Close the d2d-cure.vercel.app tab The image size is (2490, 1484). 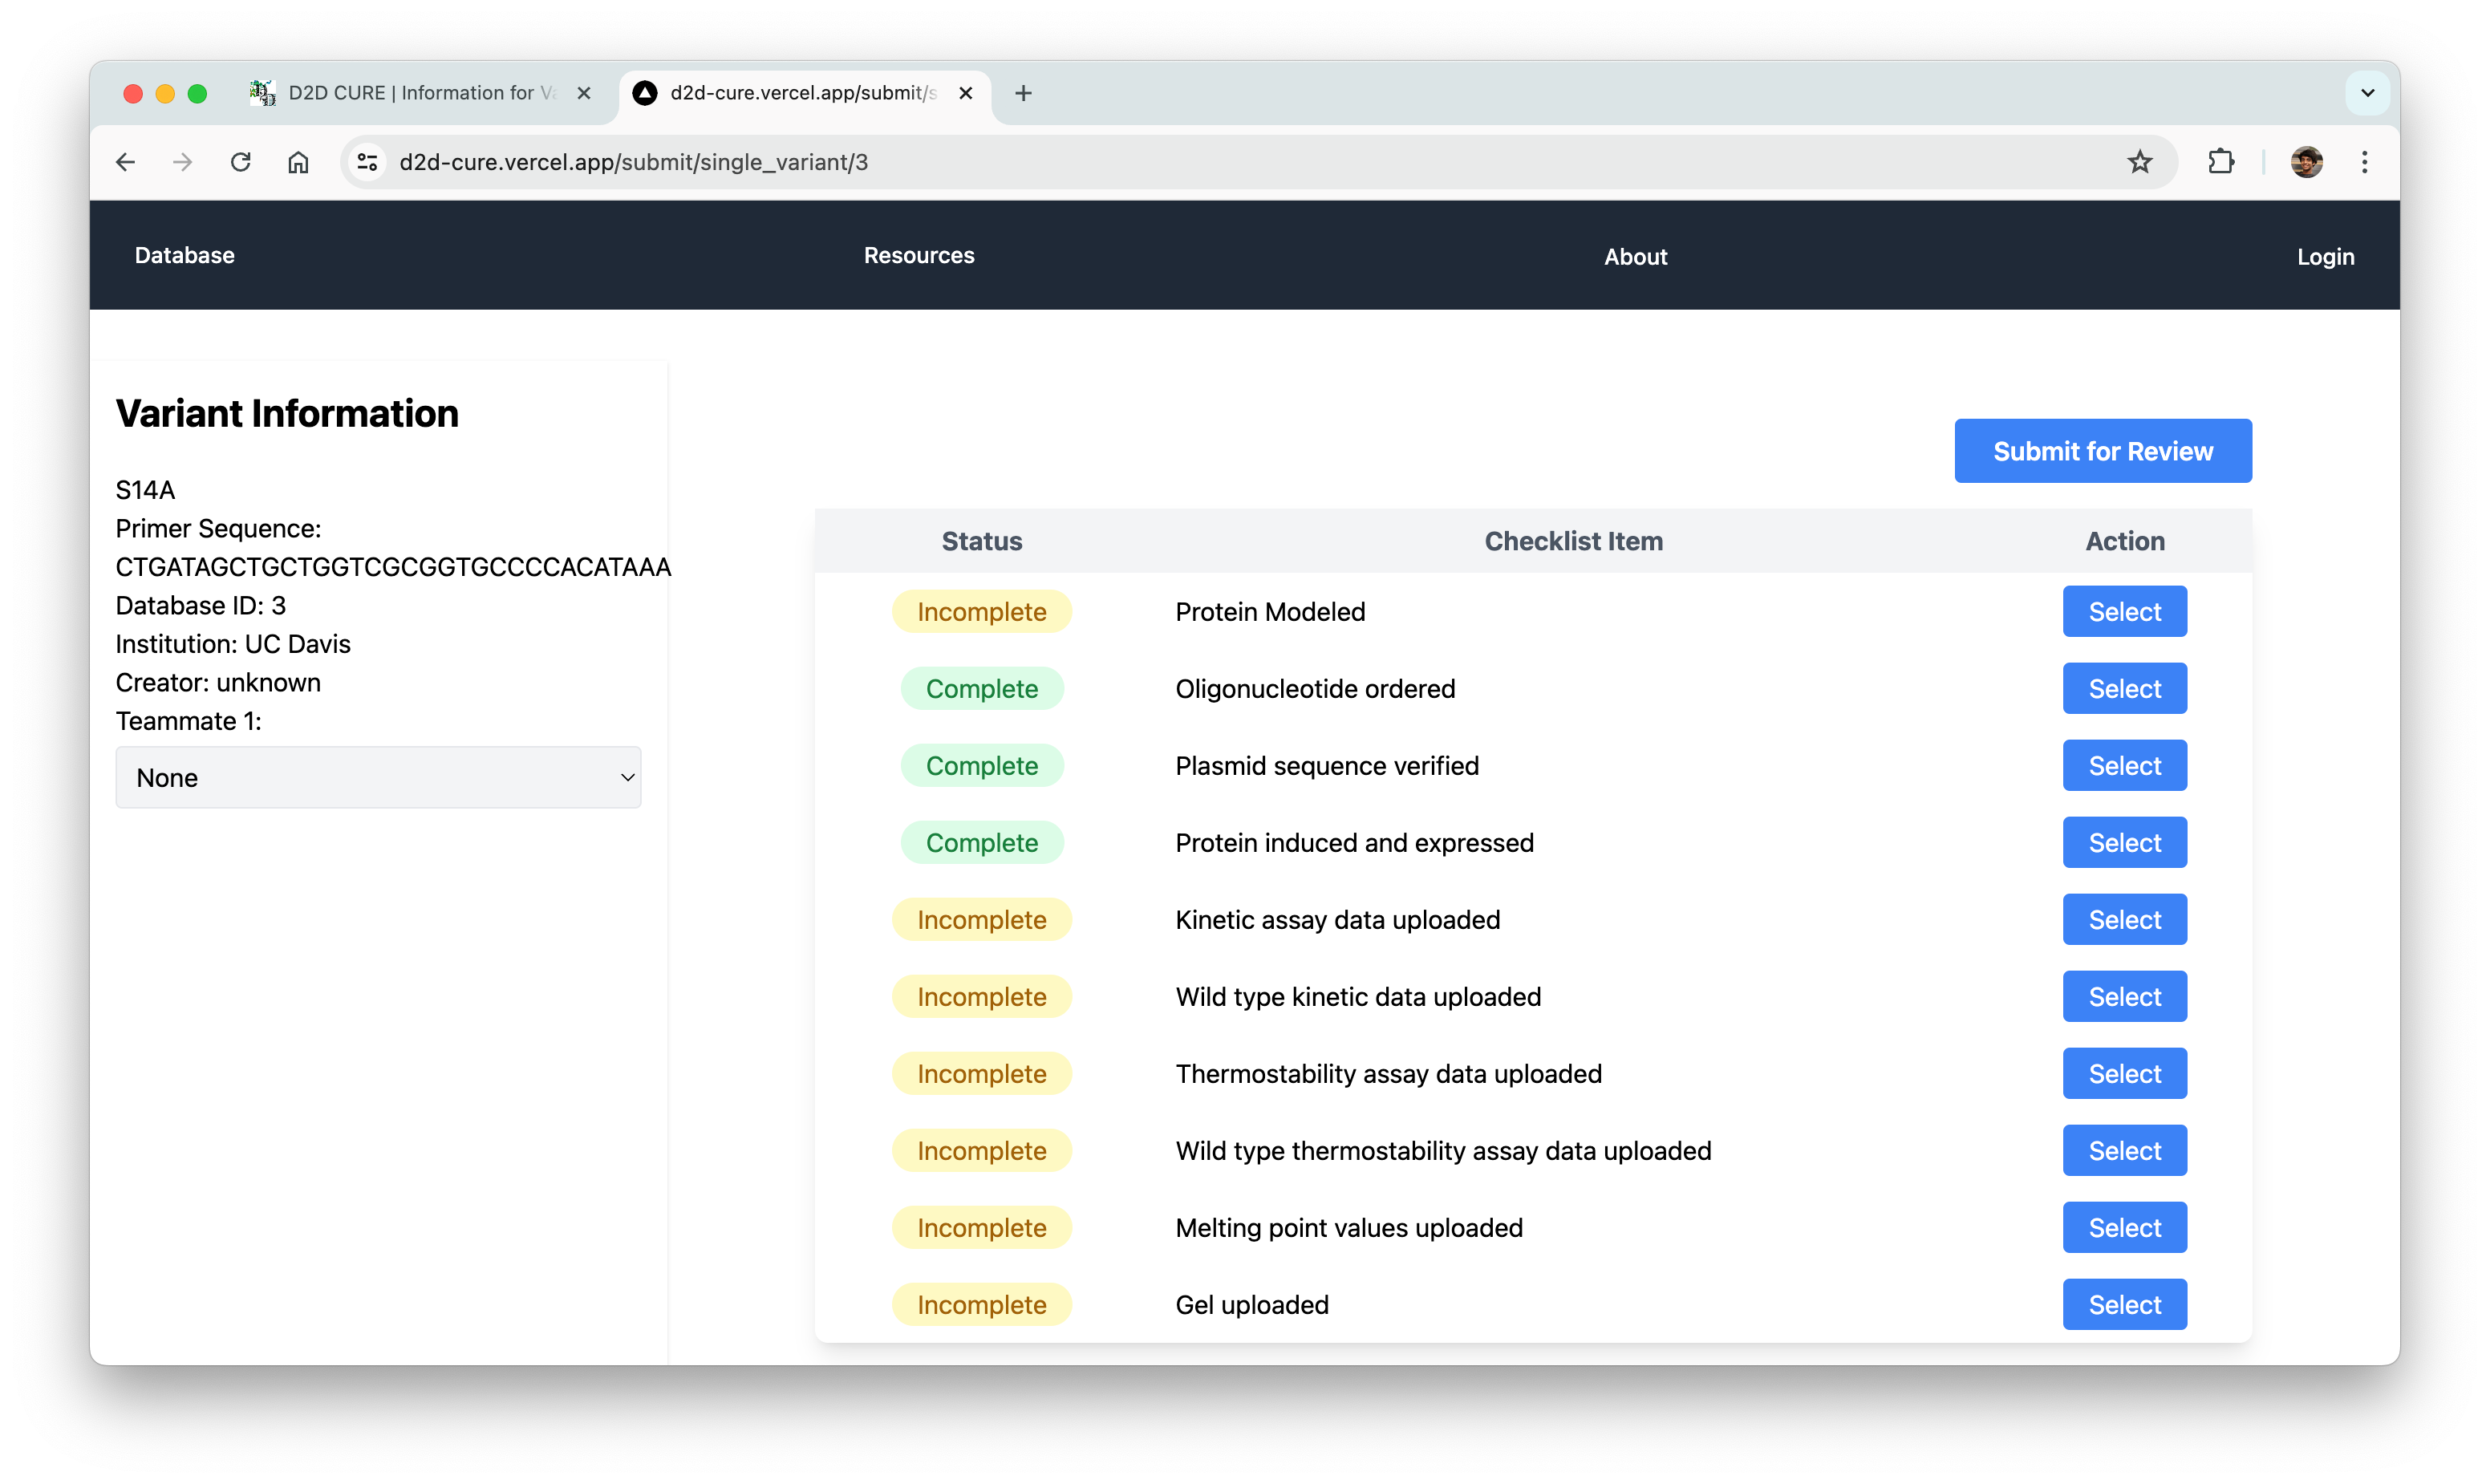pos(966,93)
